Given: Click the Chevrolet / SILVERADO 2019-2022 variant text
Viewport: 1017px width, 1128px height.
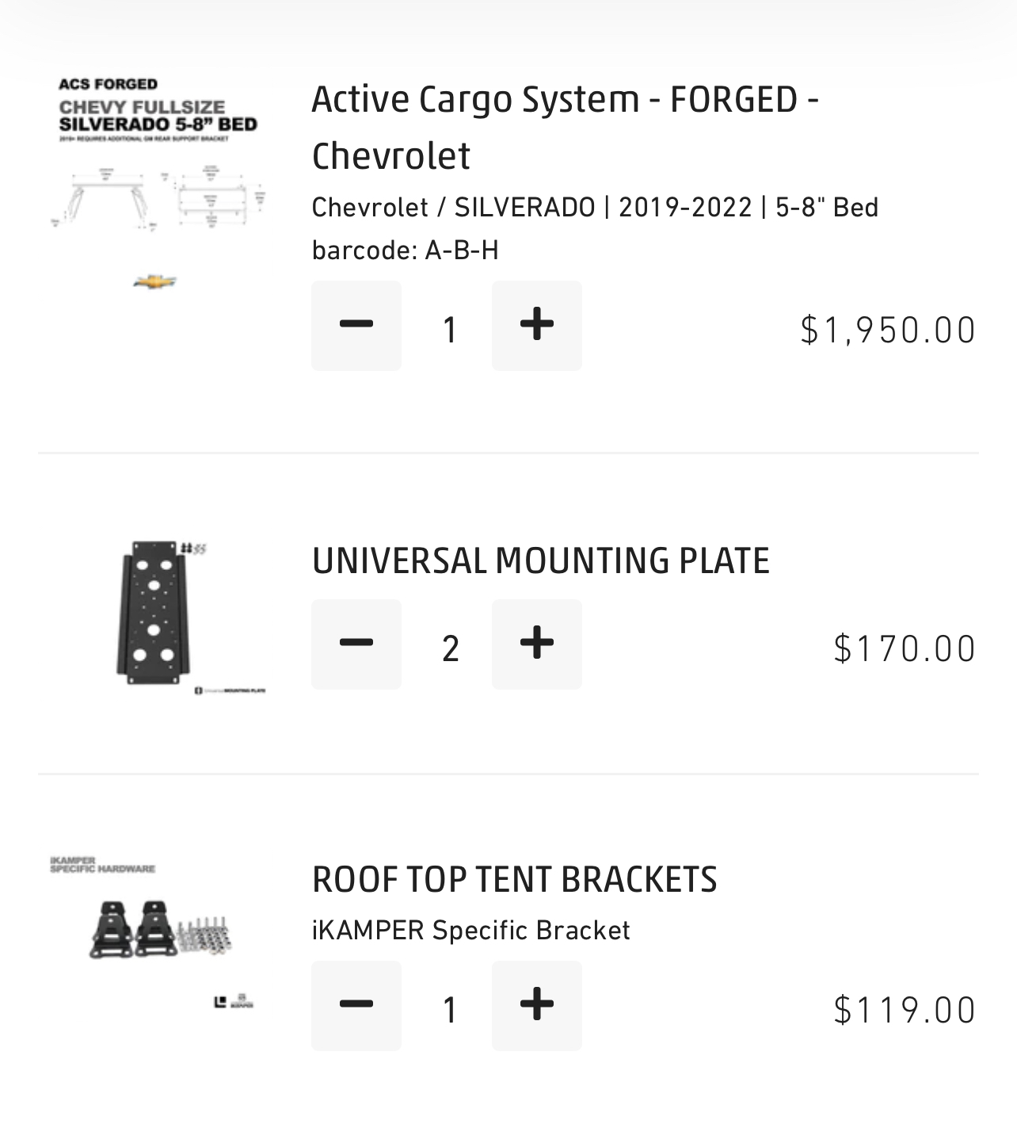Looking at the screenshot, I should click(x=595, y=207).
